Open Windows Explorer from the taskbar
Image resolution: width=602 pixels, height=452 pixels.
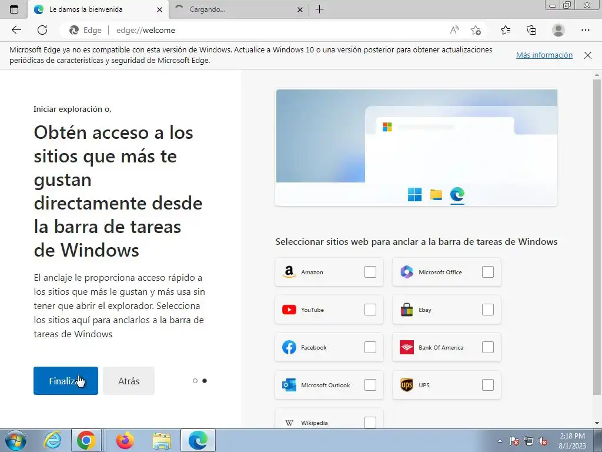pyautogui.click(x=162, y=440)
